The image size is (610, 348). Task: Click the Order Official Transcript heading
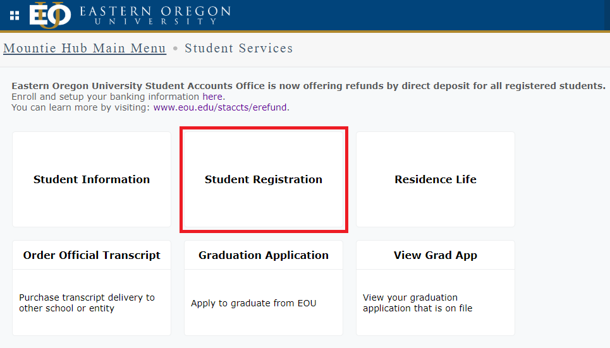point(92,255)
